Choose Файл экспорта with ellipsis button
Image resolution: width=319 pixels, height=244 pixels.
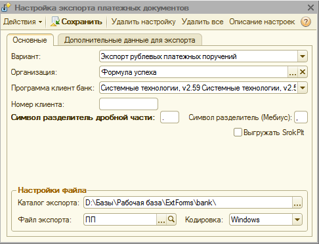pos(161,220)
